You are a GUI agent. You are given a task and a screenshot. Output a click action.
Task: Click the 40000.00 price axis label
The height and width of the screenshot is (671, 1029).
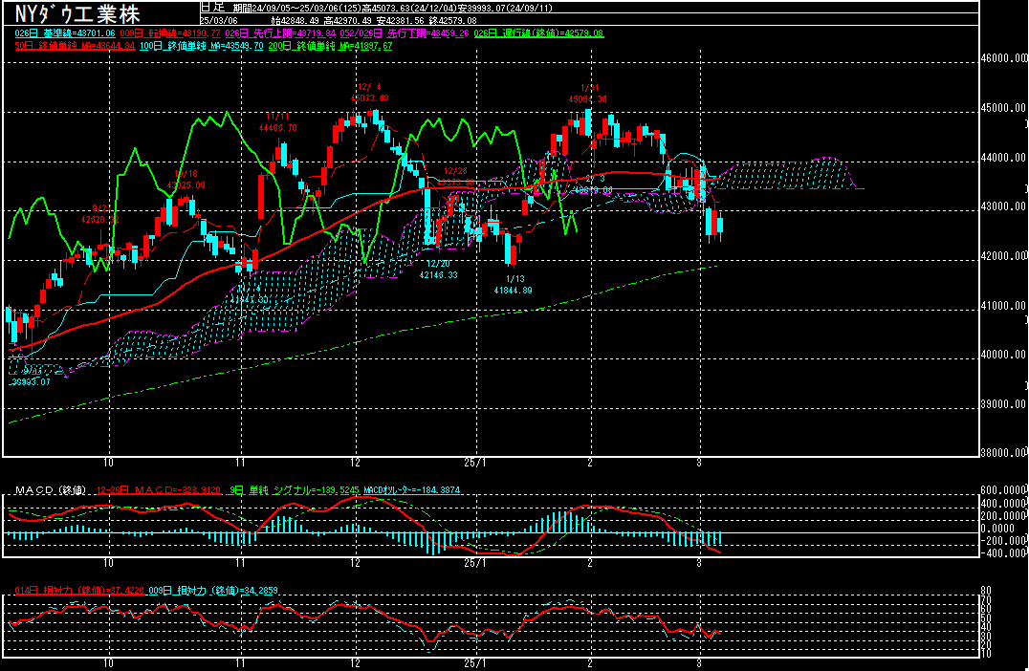pos(1004,355)
